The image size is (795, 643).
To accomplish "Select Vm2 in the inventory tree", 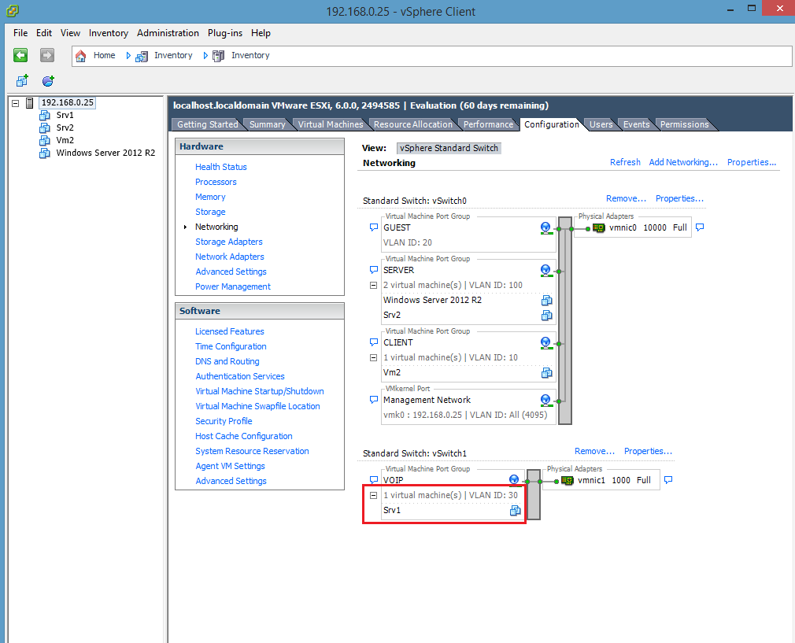I will click(65, 140).
